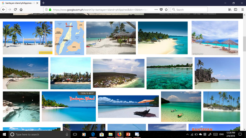246x138 pixels.
Task: Open the Cebu map with Bantayan highlighted
Action: click(69, 38)
